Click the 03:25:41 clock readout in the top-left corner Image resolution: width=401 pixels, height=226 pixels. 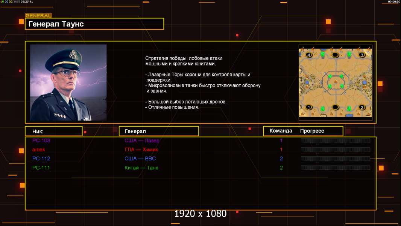pos(27,2)
